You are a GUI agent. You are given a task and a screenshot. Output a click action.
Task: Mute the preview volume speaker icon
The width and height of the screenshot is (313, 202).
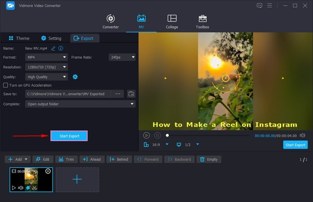click(302, 135)
